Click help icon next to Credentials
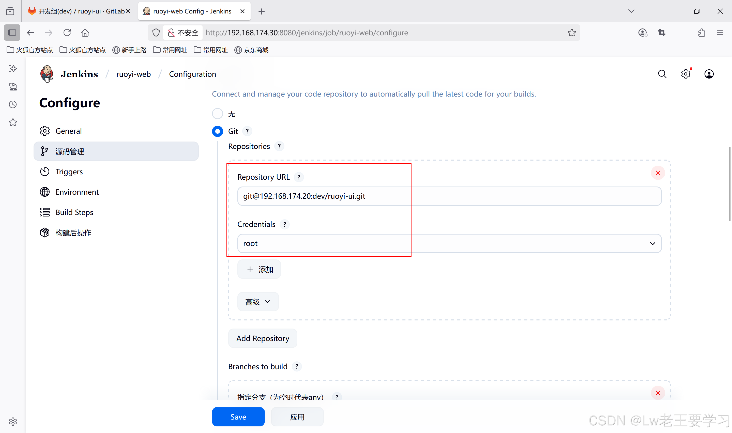 284,224
